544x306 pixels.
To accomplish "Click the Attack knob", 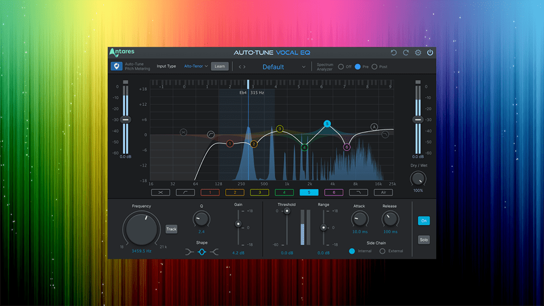I will 360,219.
